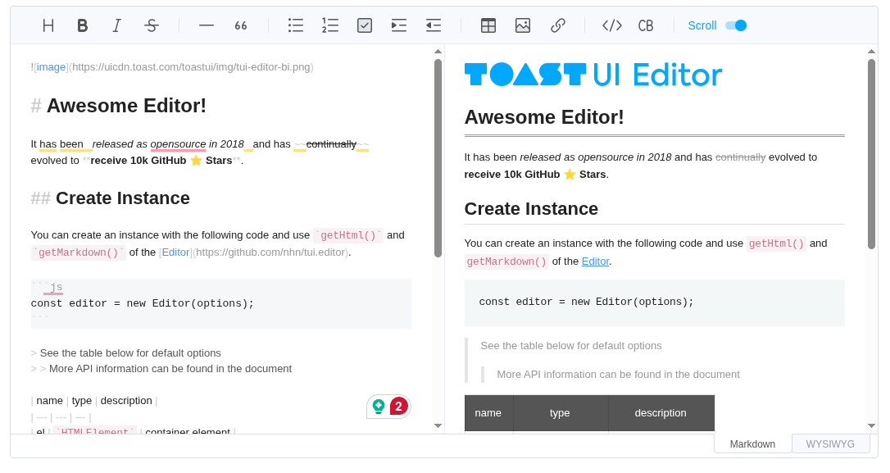Open the red 2 issues badge
Screen dimensions: 890x473
point(399,406)
